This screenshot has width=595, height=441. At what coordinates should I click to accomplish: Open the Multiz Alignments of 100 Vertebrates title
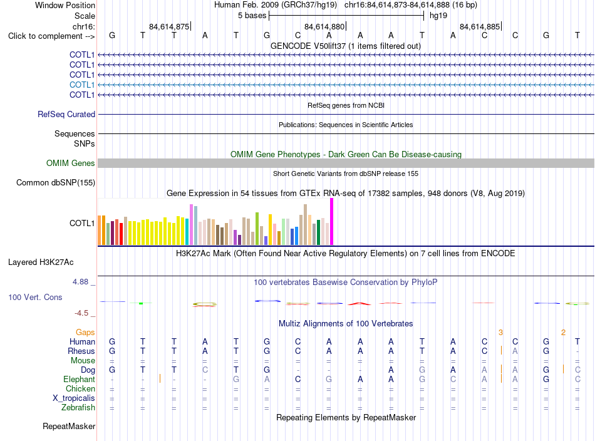pyautogui.click(x=346, y=324)
